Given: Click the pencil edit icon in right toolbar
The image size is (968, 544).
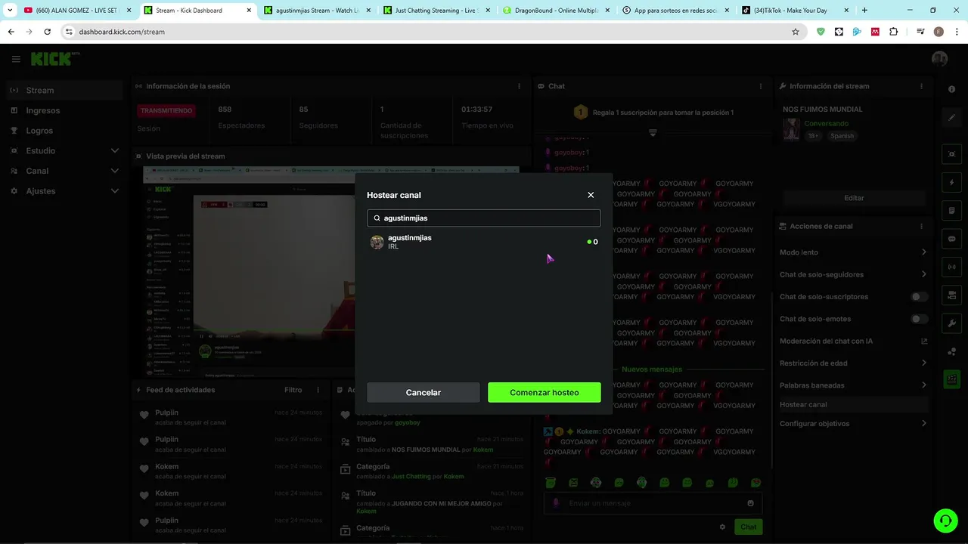Looking at the screenshot, I should 951,118.
